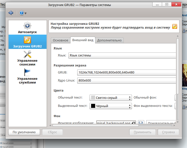
Task: Click scroll left arrow of settings pane
Action: 50,125
